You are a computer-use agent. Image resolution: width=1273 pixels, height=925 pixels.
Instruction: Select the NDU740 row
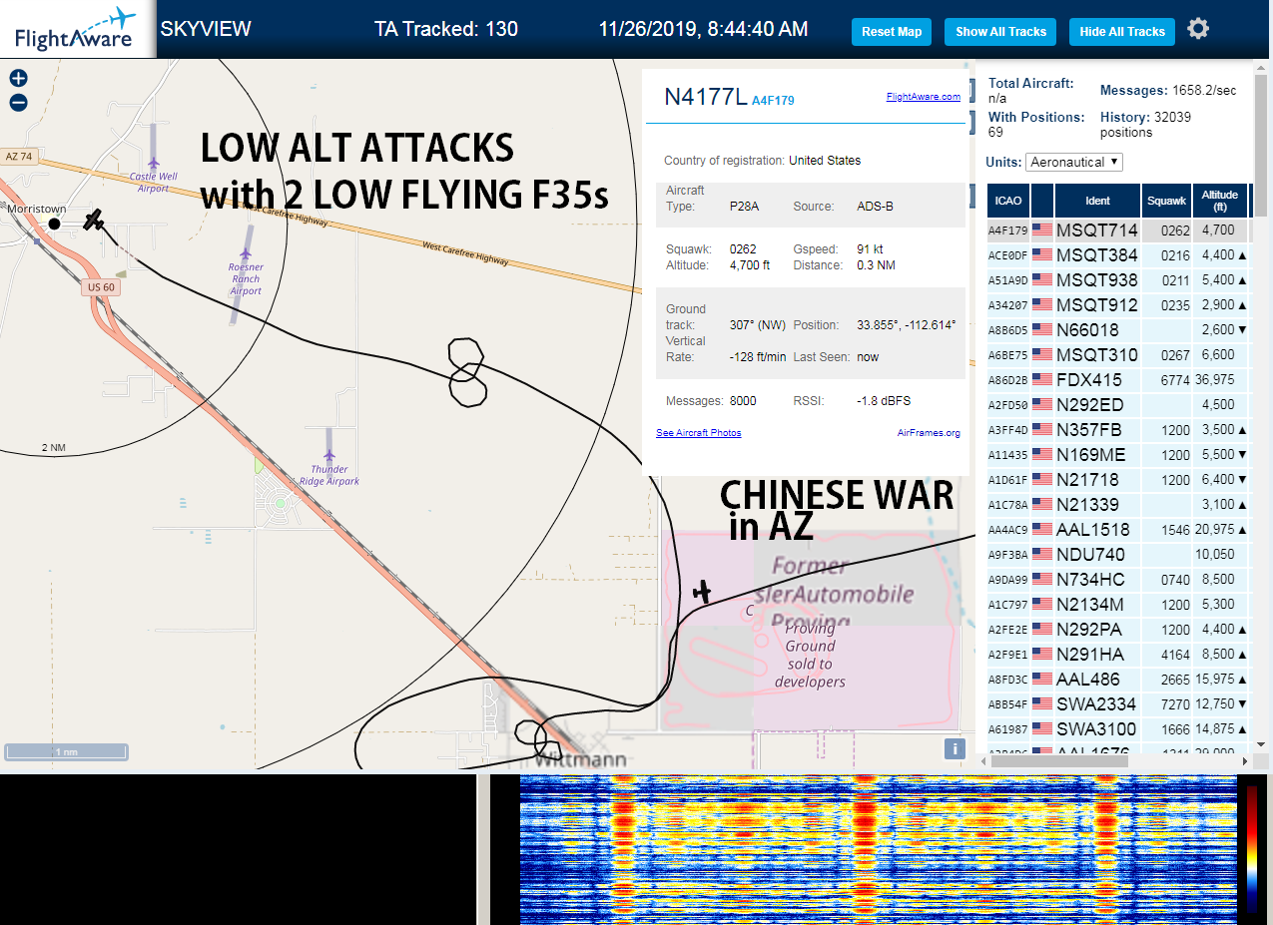point(1118,554)
